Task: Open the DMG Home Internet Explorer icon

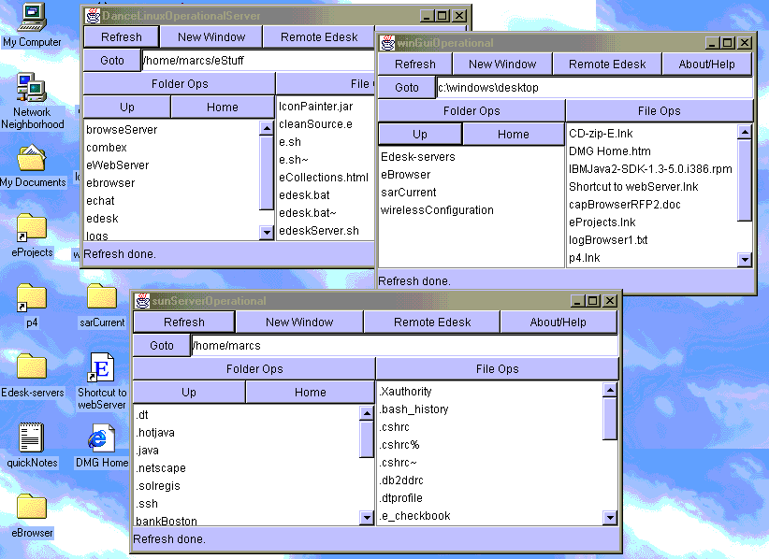Action: pyautogui.click(x=101, y=437)
